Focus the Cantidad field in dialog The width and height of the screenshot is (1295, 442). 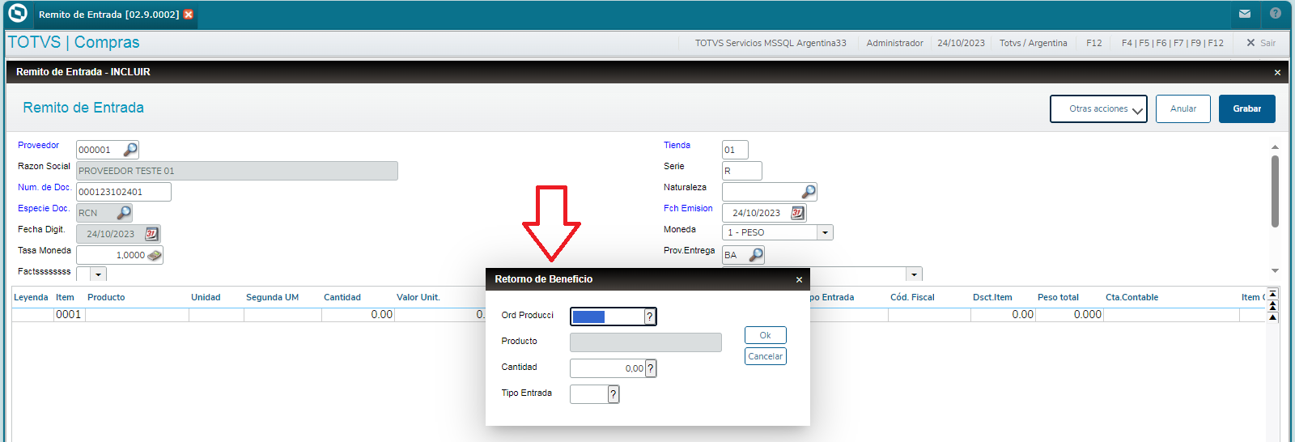click(607, 368)
